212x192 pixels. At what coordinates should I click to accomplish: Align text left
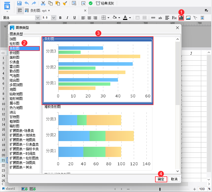point(83,18)
